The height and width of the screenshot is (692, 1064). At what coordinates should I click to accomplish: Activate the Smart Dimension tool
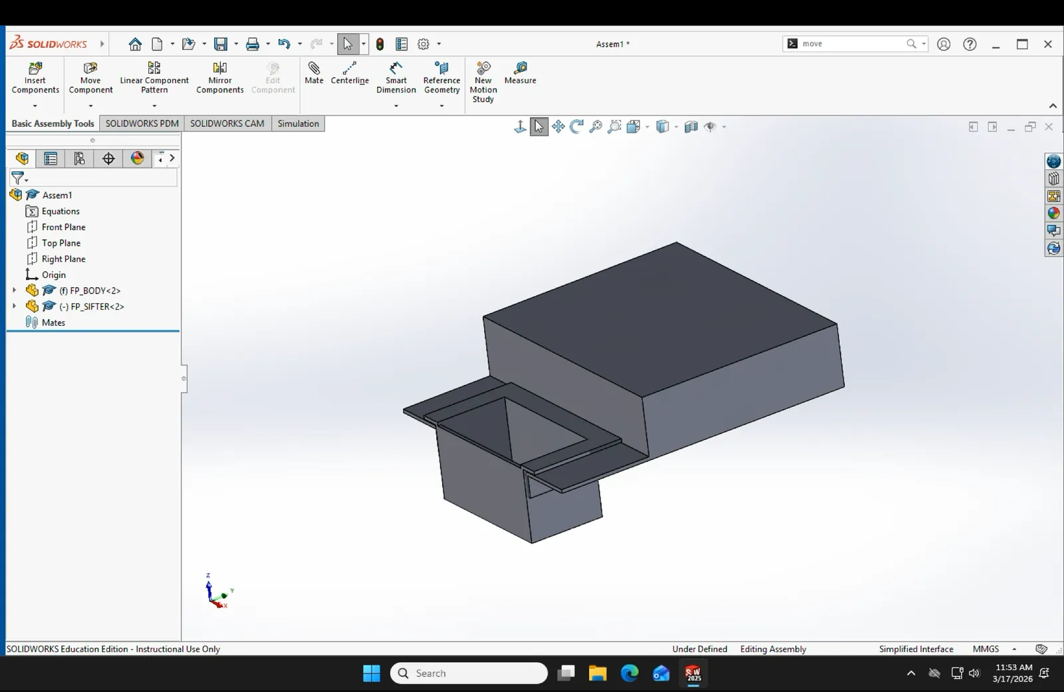pos(396,78)
